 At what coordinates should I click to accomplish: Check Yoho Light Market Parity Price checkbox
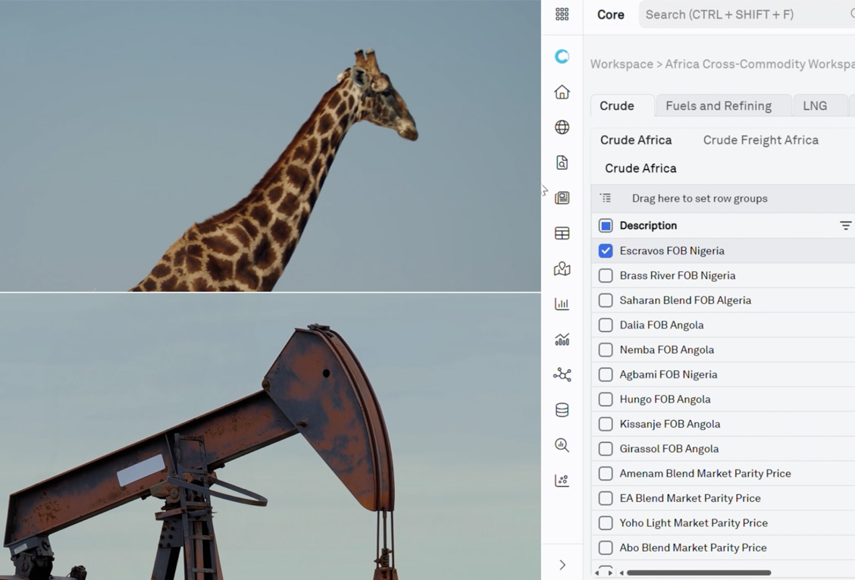point(606,522)
